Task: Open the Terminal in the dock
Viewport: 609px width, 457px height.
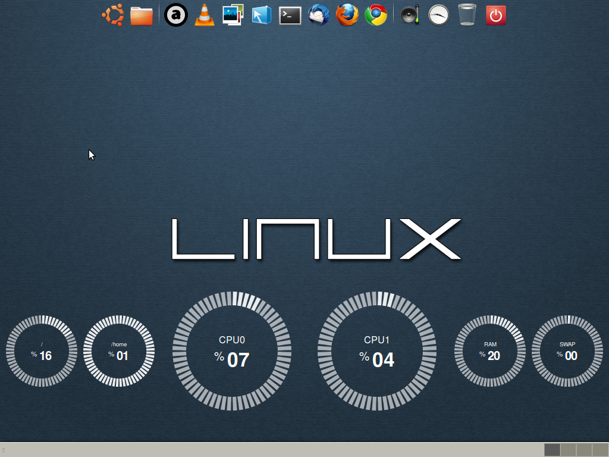Action: pyautogui.click(x=290, y=15)
